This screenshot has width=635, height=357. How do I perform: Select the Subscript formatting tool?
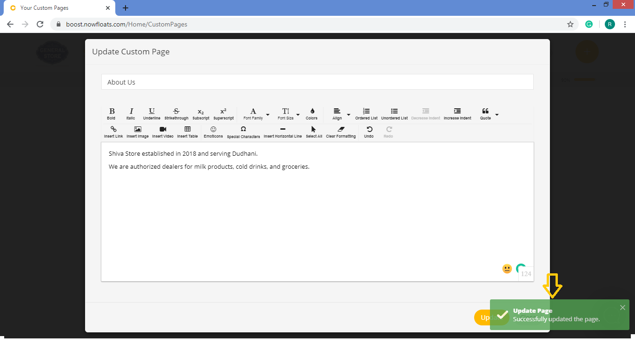200,113
